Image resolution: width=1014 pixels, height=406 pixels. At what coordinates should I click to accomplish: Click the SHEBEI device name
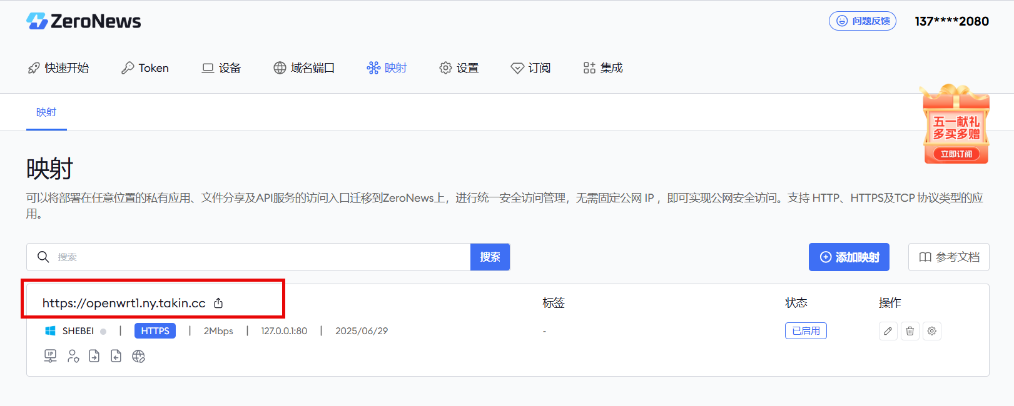coord(78,331)
